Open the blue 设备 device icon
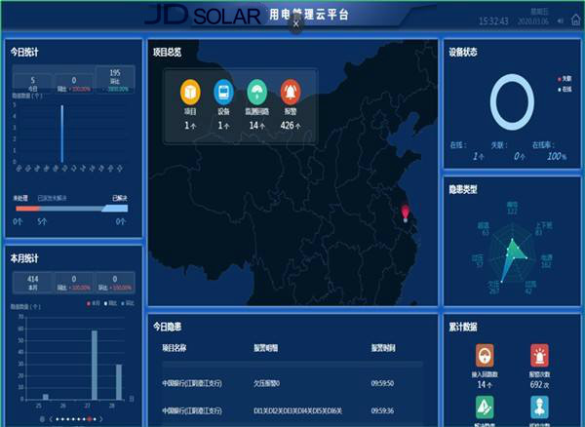The width and height of the screenshot is (585, 427). click(x=223, y=92)
